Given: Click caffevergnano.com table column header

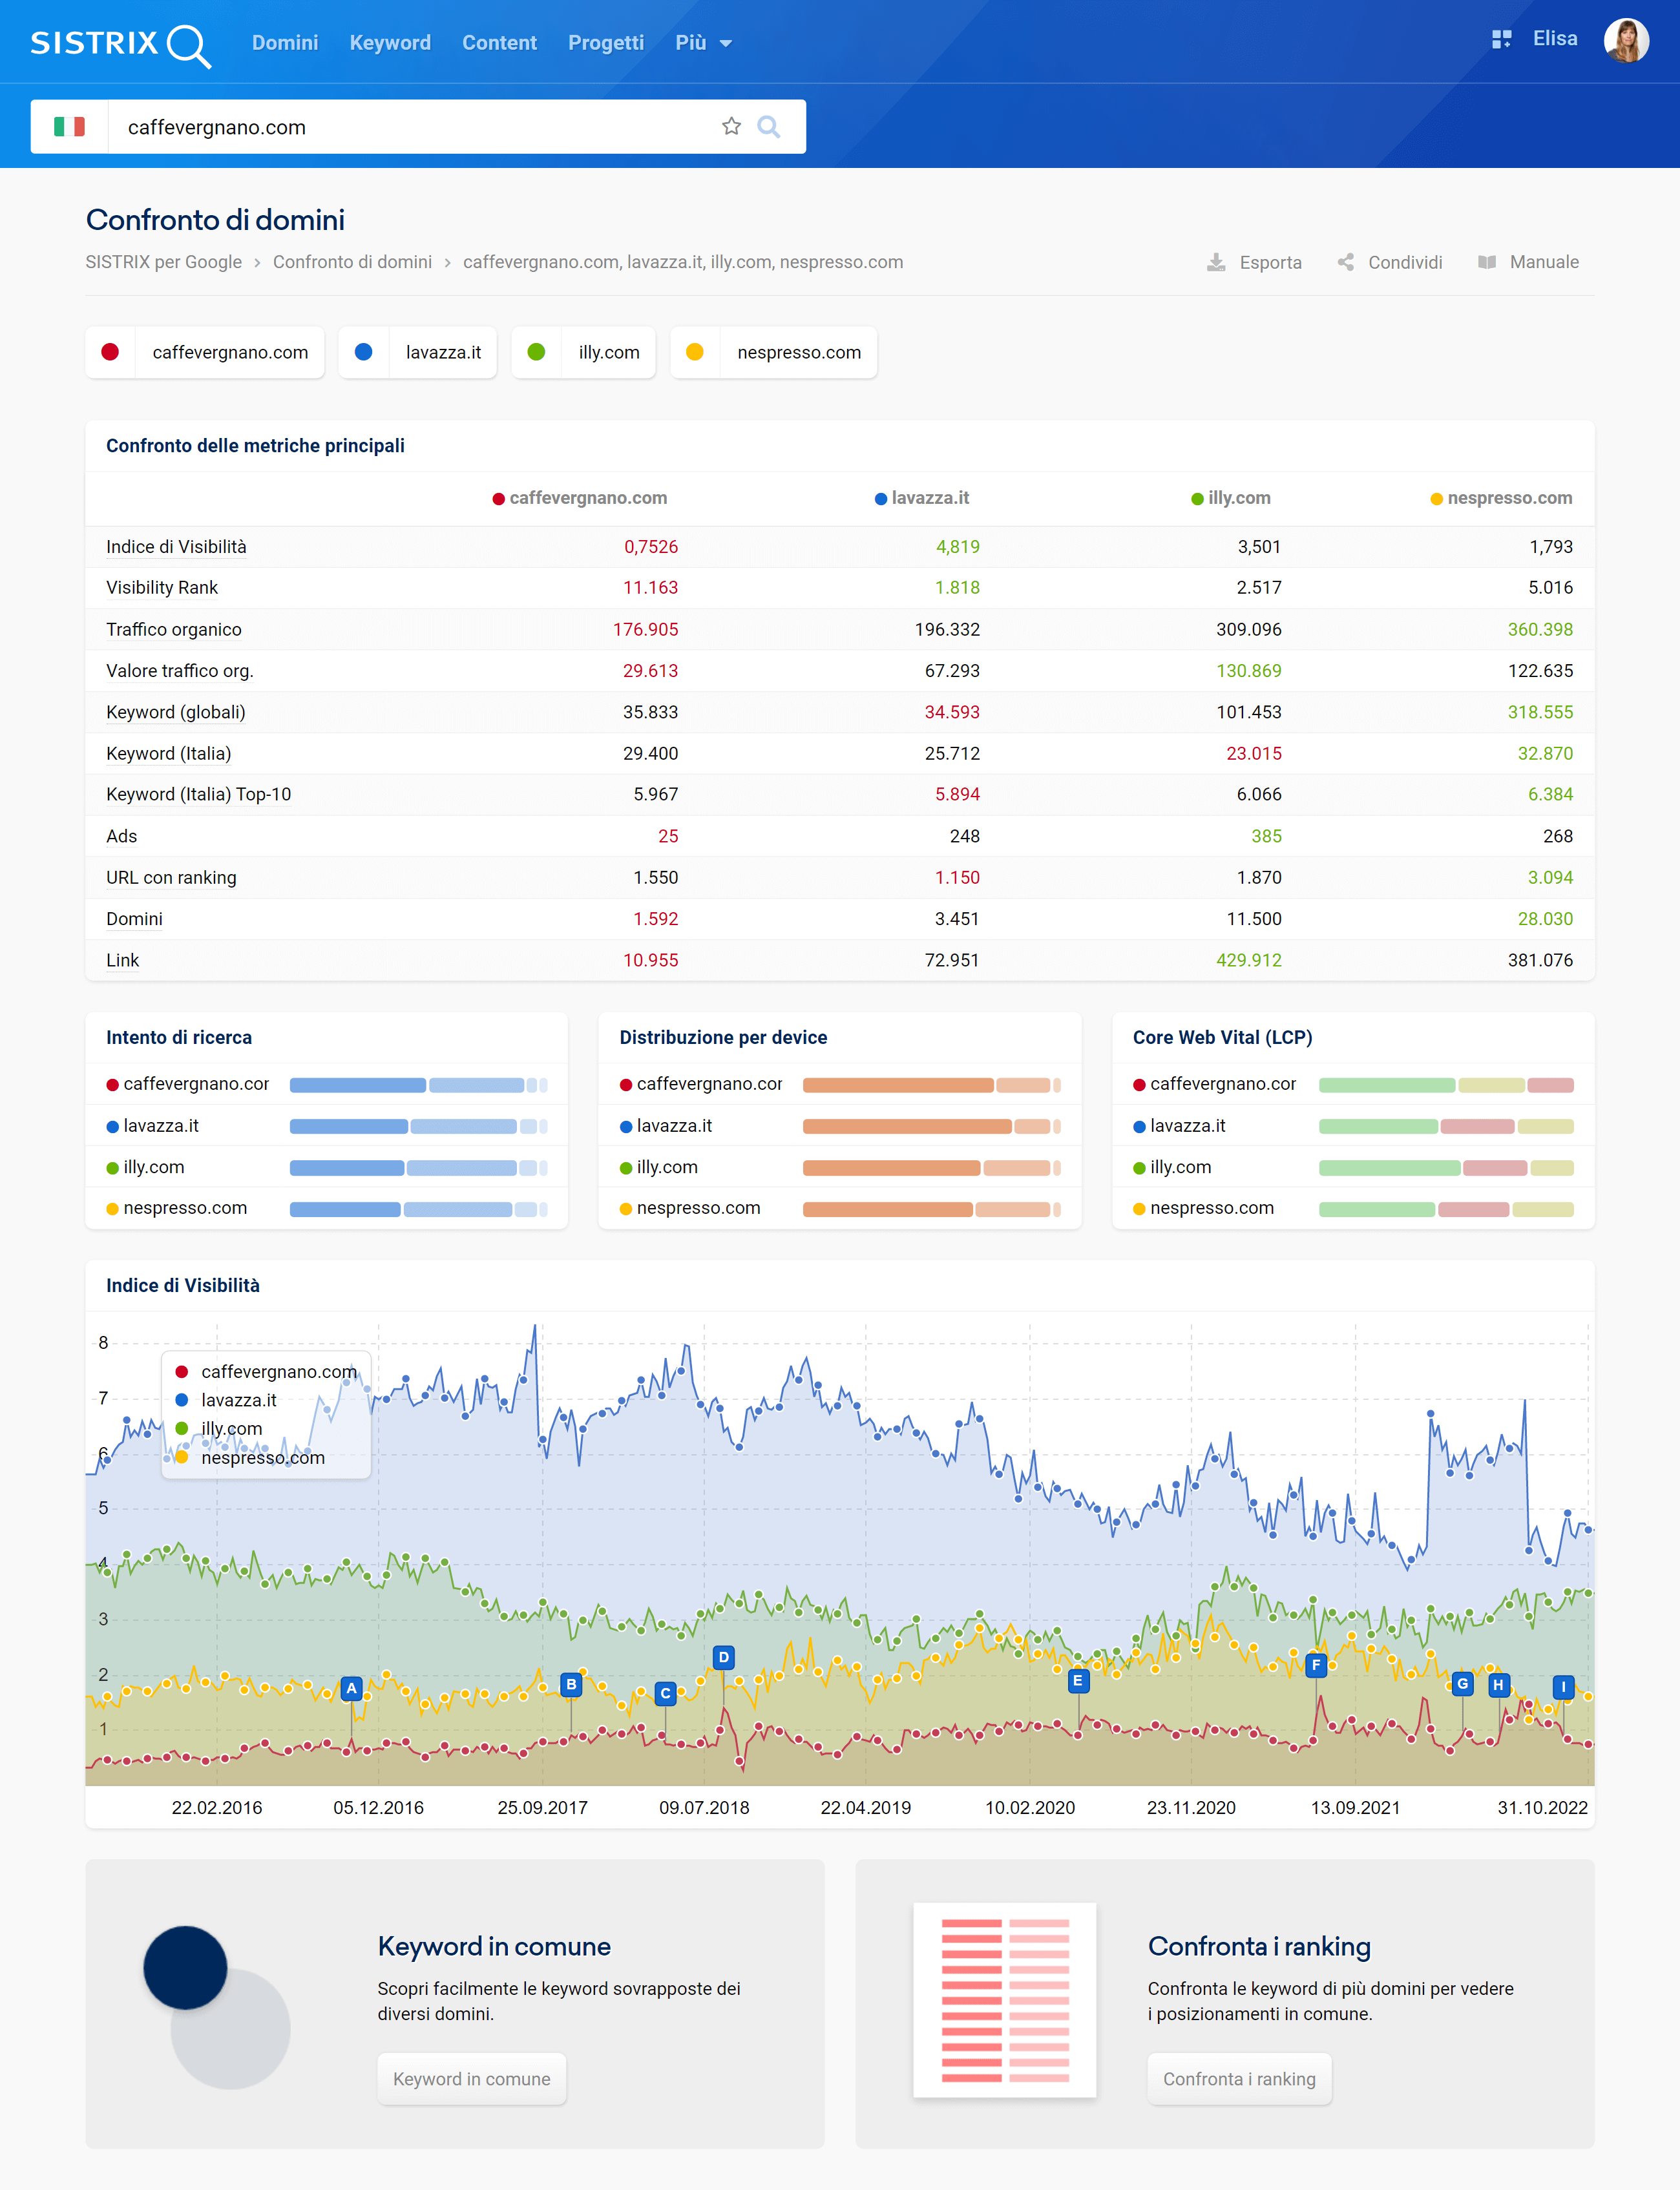Looking at the screenshot, I should tap(580, 498).
